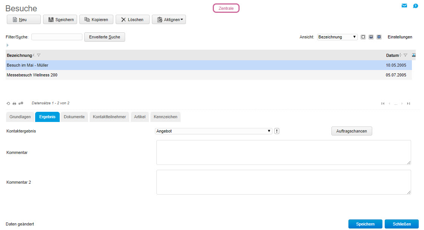Click the Auftragschancen button
This screenshot has height=230, width=424.
[x=351, y=131]
